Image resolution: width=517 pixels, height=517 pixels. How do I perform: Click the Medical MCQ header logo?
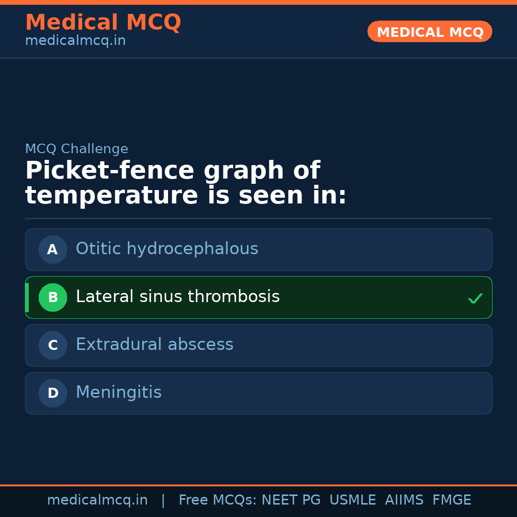103,22
